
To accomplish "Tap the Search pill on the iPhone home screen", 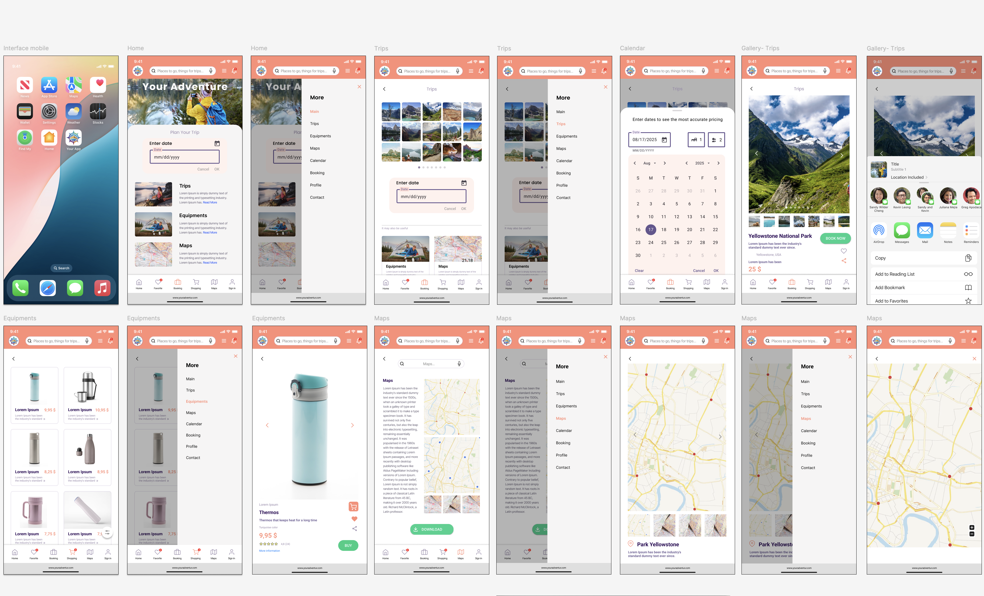I will pyautogui.click(x=61, y=268).
